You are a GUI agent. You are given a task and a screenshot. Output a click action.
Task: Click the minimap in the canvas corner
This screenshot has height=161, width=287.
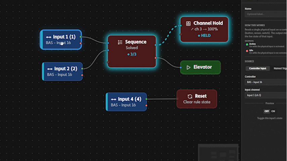pos(218,152)
